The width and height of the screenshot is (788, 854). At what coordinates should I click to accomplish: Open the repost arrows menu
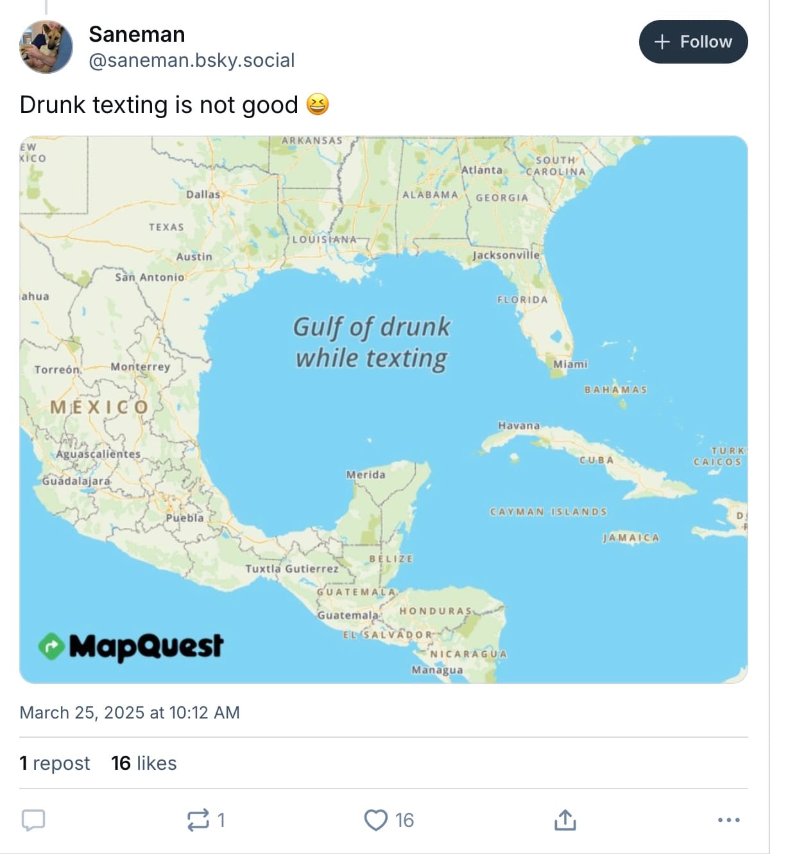pos(198,820)
